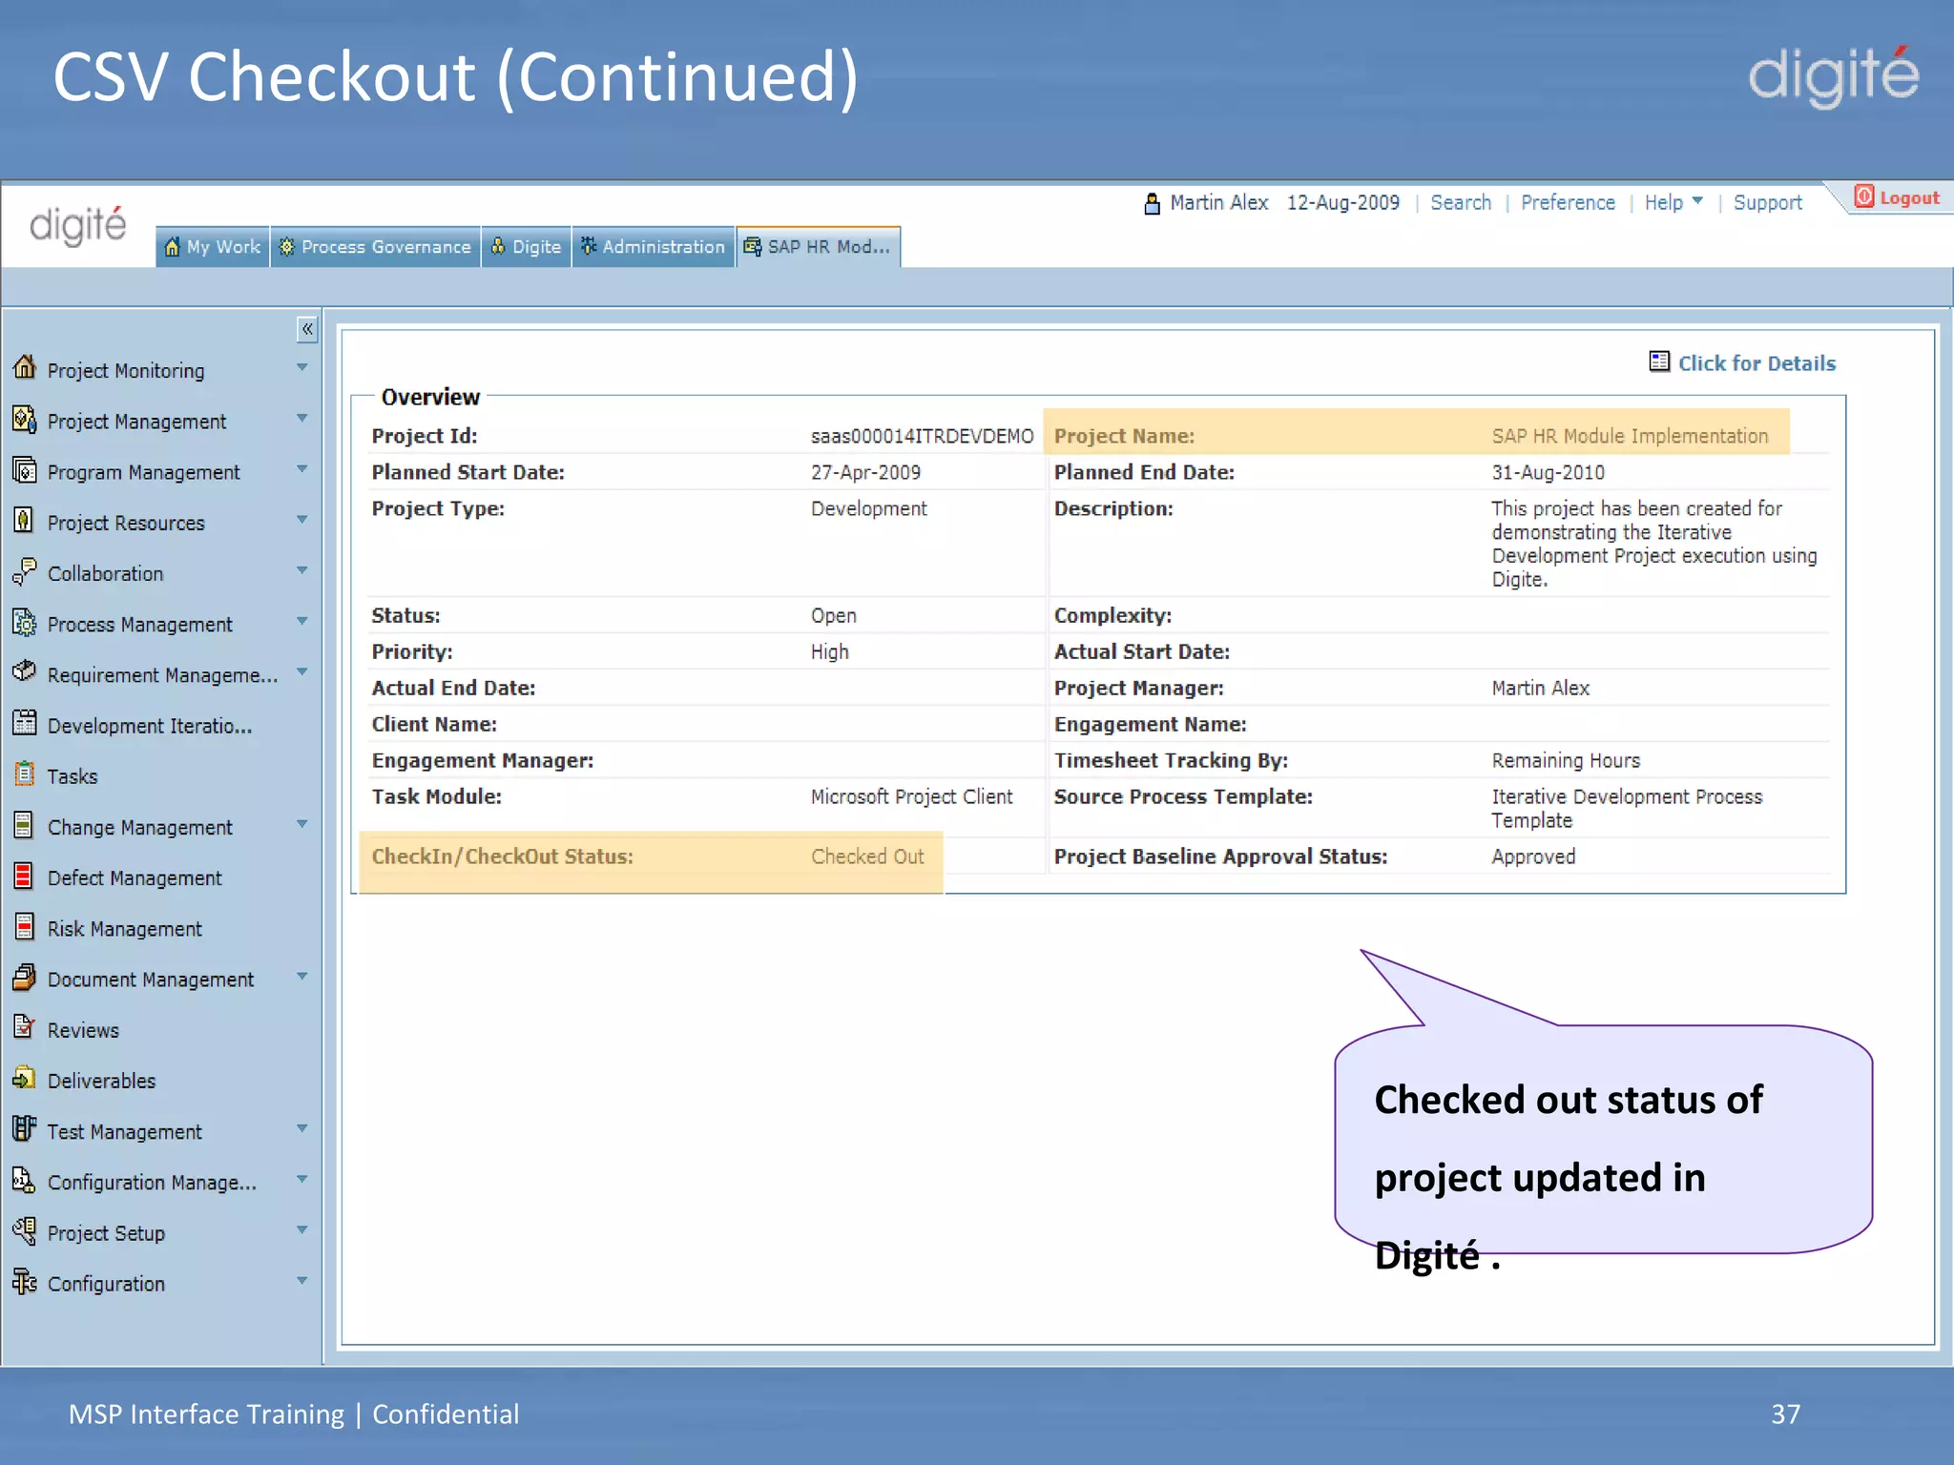
Task: Collapse the left navigation panel
Action: pos(307,329)
